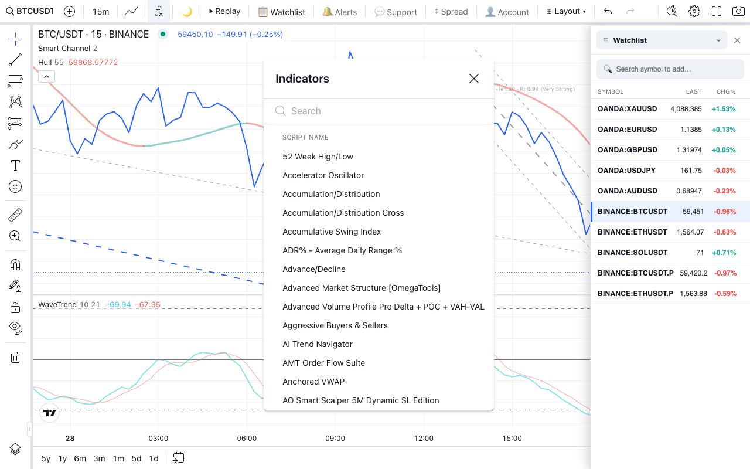Open the Watchlist toolbar tab
Image resolution: width=750 pixels, height=469 pixels.
pyautogui.click(x=282, y=11)
